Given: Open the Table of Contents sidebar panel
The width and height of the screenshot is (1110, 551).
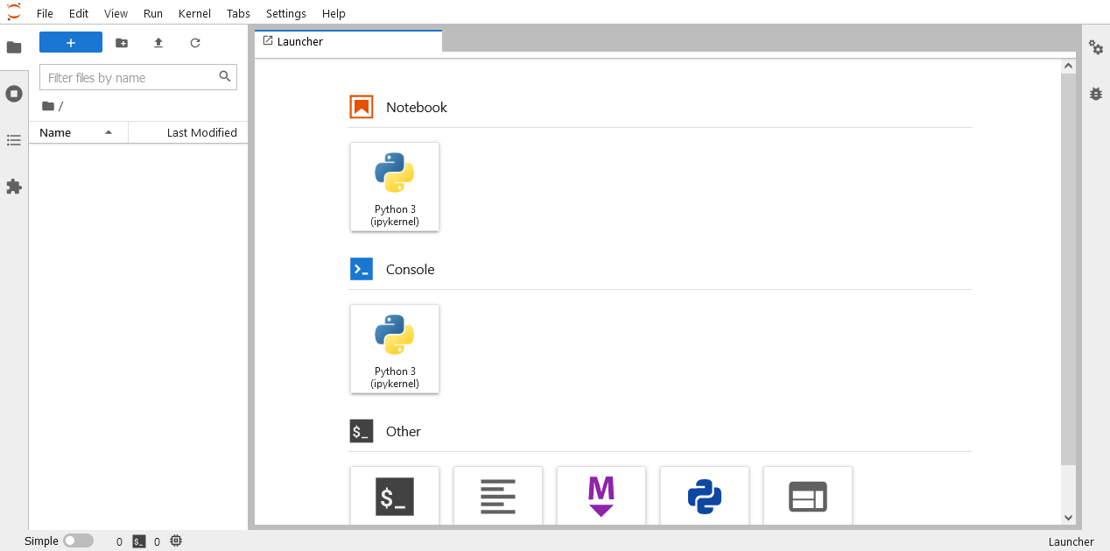Looking at the screenshot, I should coord(14,140).
